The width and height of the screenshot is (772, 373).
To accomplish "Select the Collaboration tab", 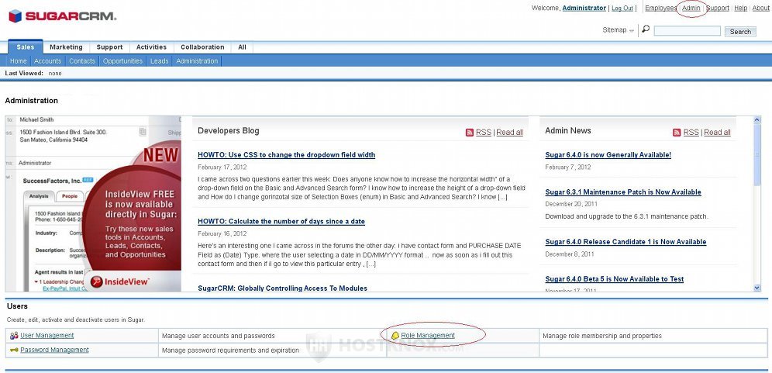I will pyautogui.click(x=202, y=47).
